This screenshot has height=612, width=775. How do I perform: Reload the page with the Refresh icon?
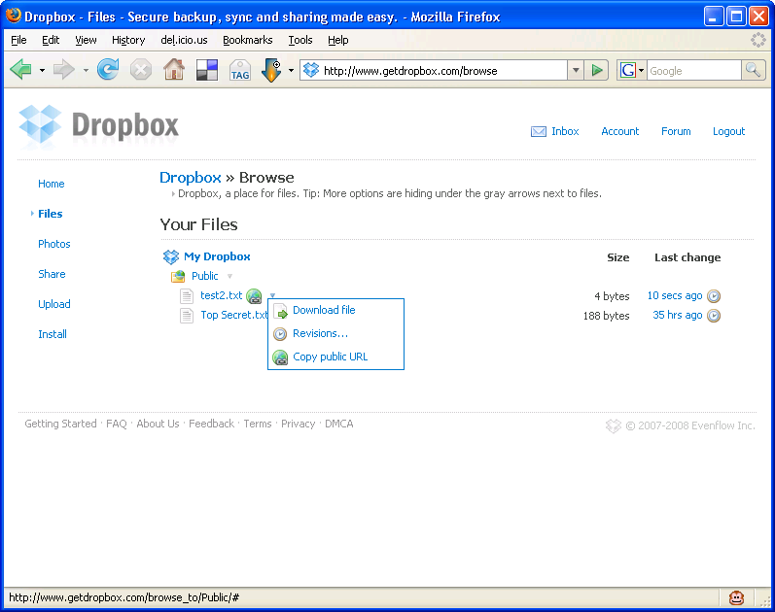(x=108, y=70)
